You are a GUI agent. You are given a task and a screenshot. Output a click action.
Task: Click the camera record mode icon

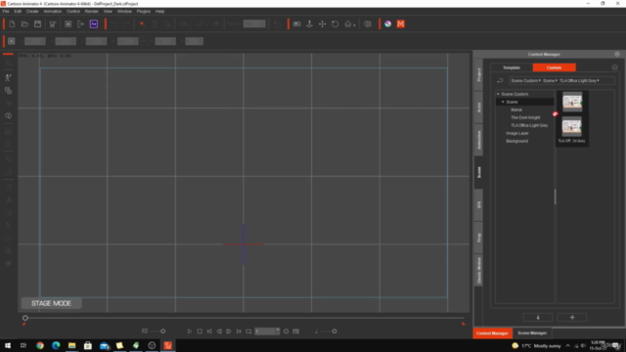[296, 23]
